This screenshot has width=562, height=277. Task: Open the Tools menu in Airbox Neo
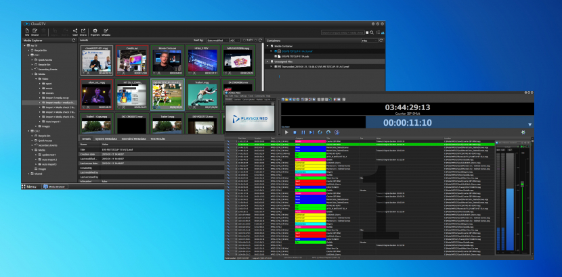pos(251,96)
